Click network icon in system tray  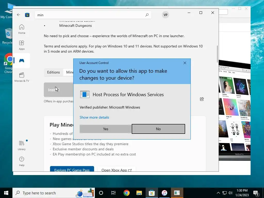[x=225, y=193]
